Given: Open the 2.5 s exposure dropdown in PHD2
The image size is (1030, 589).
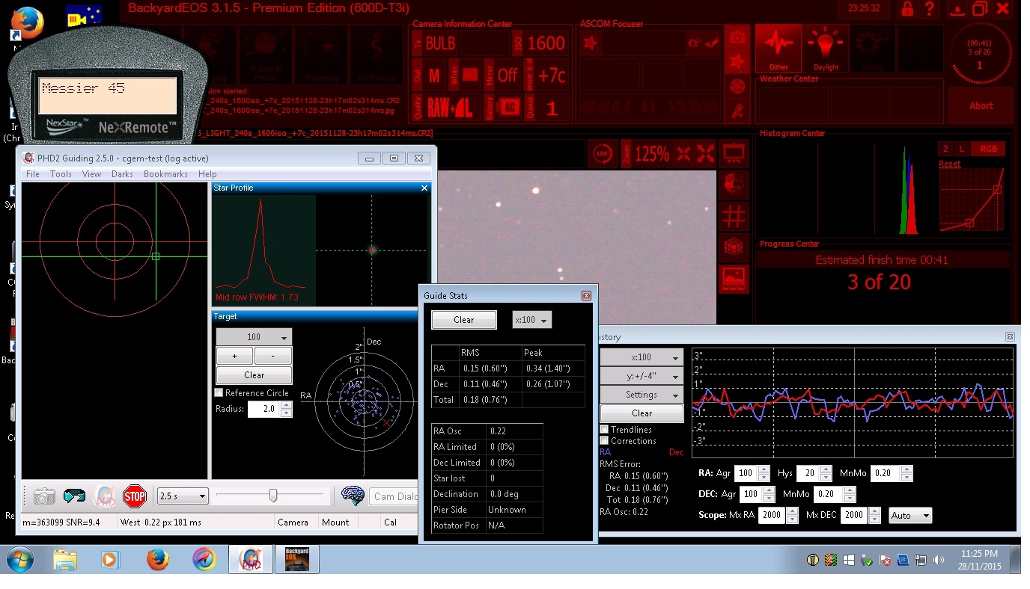Looking at the screenshot, I should click(x=183, y=496).
